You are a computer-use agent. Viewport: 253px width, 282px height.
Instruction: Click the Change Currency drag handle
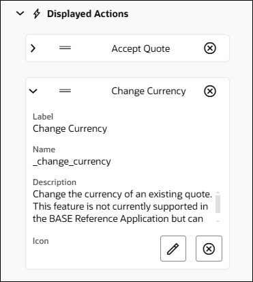click(x=65, y=91)
